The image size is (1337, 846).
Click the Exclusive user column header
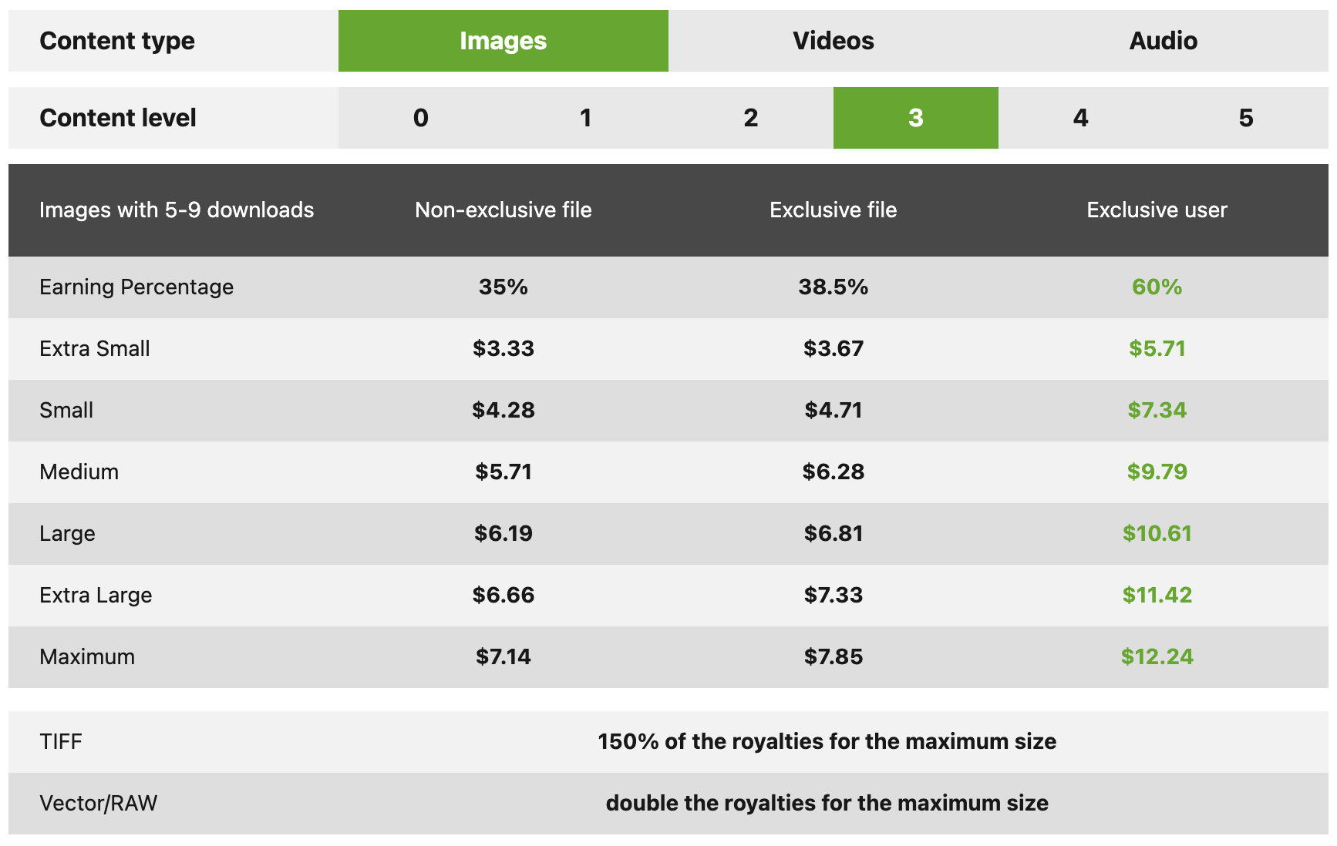coord(1157,210)
